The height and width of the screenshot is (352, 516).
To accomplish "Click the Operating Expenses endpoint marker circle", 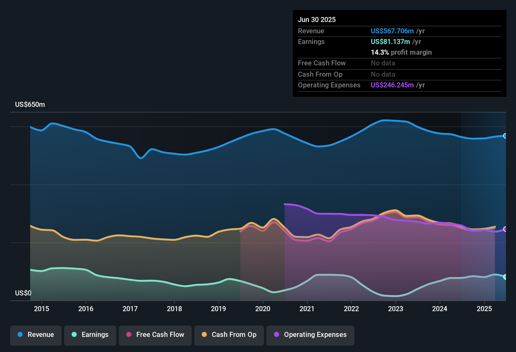I will point(505,229).
